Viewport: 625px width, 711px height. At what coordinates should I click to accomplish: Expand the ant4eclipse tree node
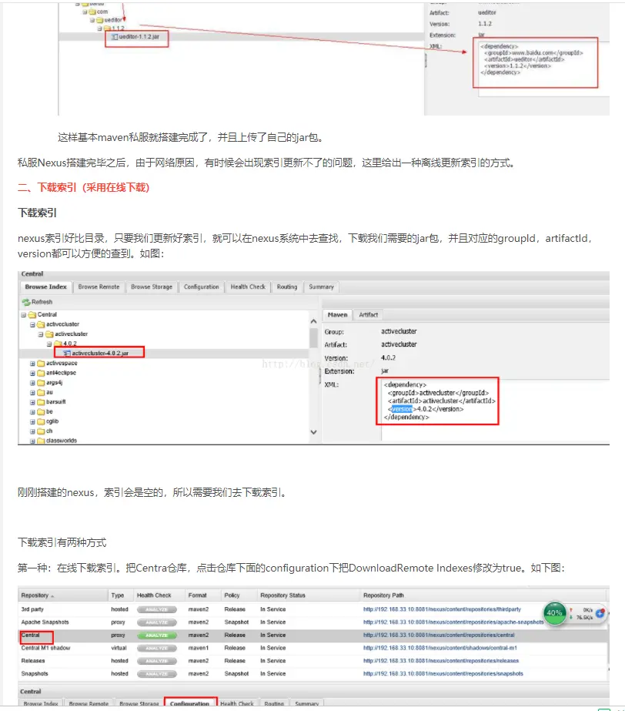click(x=32, y=373)
